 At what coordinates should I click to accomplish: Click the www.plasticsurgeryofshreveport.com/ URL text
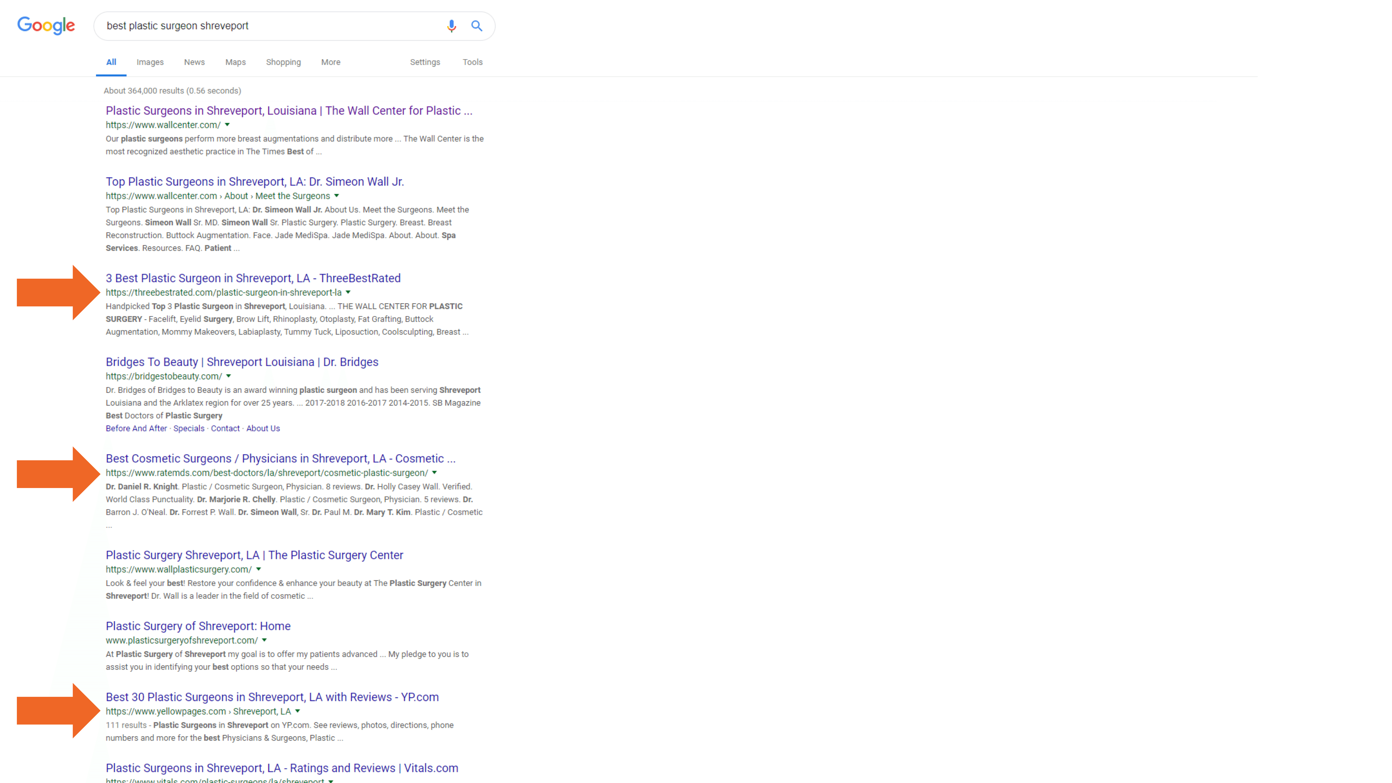[182, 640]
